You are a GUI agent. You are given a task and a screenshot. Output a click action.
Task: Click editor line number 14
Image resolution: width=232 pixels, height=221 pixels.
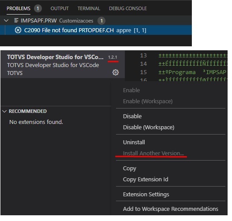tap(143, 64)
